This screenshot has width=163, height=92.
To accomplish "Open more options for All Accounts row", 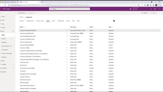I will point(67,65).
